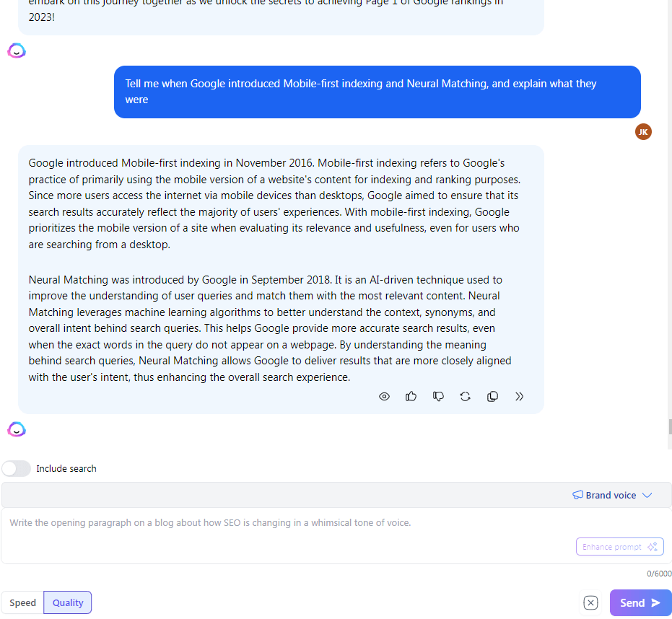The width and height of the screenshot is (672, 619).
Task: Click the eye view icon under response
Action: 384,396
